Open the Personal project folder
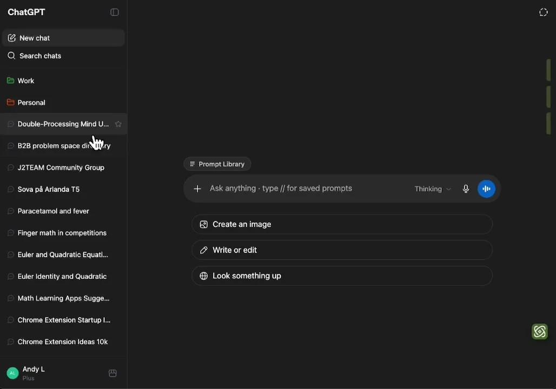Viewport: 556px width, 389px height. tap(63, 103)
